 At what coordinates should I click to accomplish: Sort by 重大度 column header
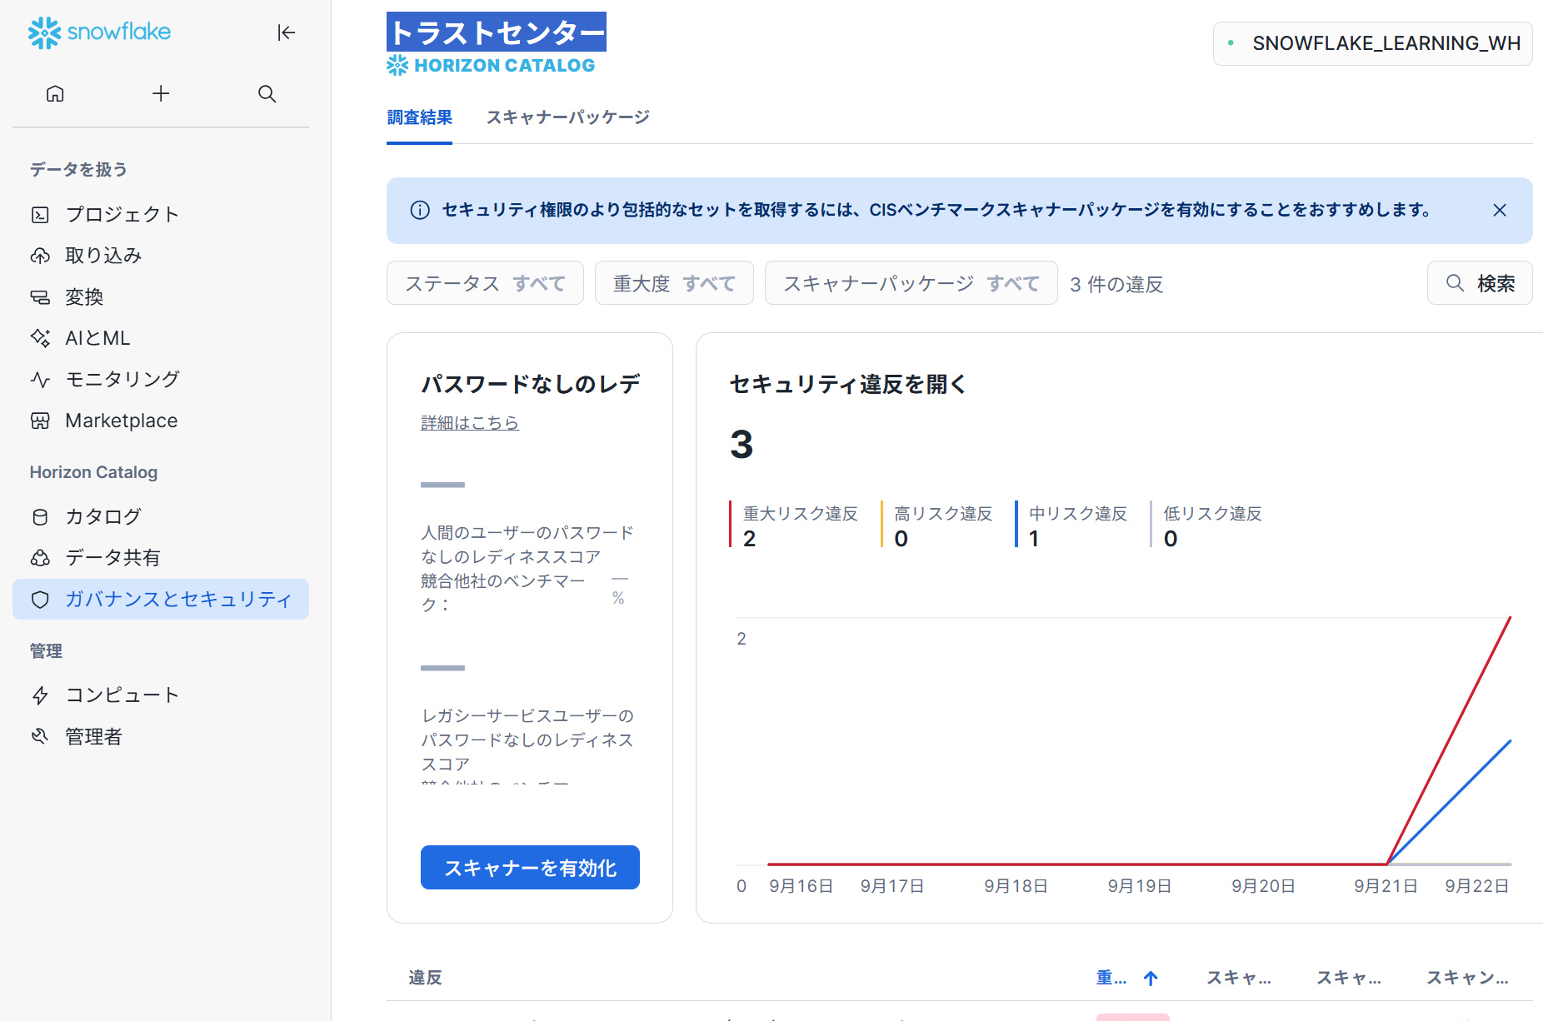point(1111,978)
